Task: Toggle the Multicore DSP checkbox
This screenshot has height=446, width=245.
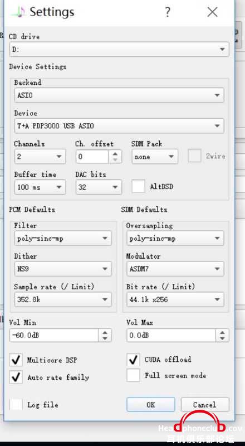Action: pos(16,360)
